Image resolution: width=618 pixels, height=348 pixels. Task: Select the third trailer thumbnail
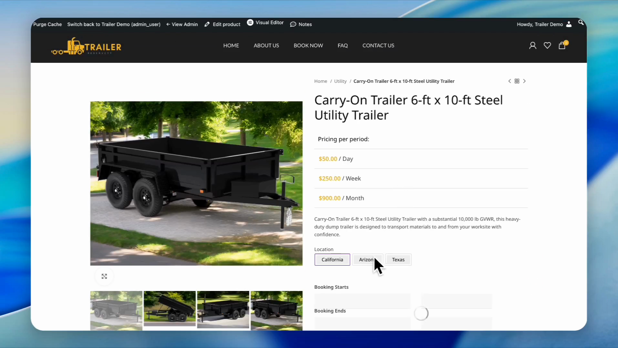pyautogui.click(x=223, y=310)
